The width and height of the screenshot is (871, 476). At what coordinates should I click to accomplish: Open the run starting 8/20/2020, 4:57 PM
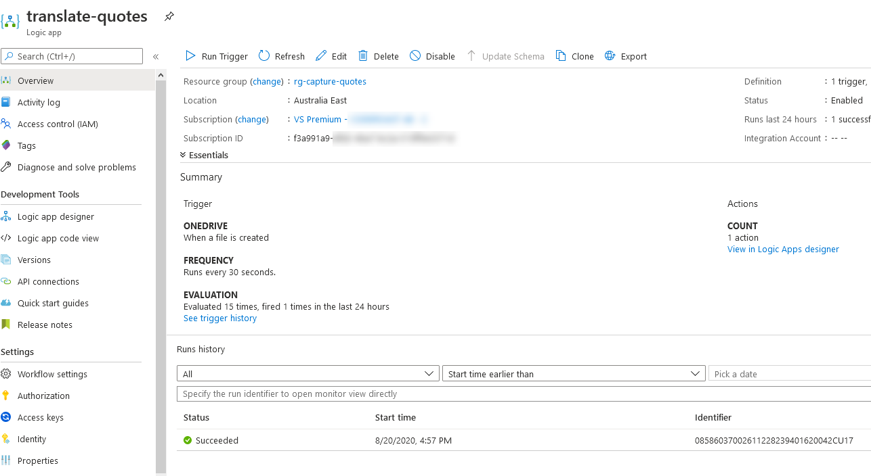coord(524,440)
